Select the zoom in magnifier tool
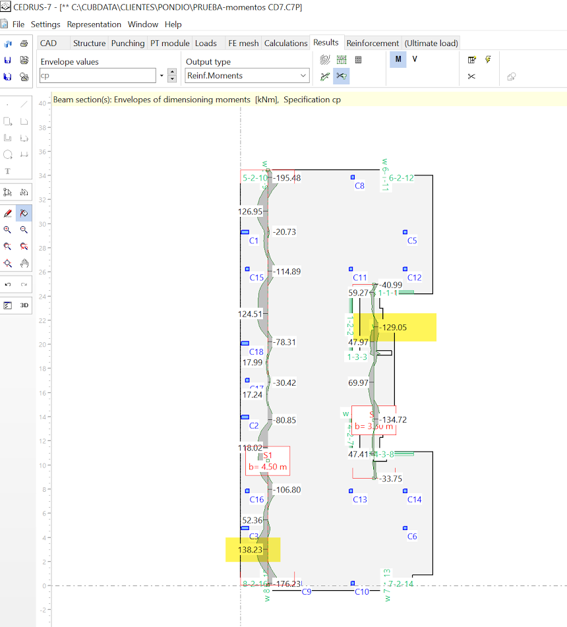 (7, 230)
